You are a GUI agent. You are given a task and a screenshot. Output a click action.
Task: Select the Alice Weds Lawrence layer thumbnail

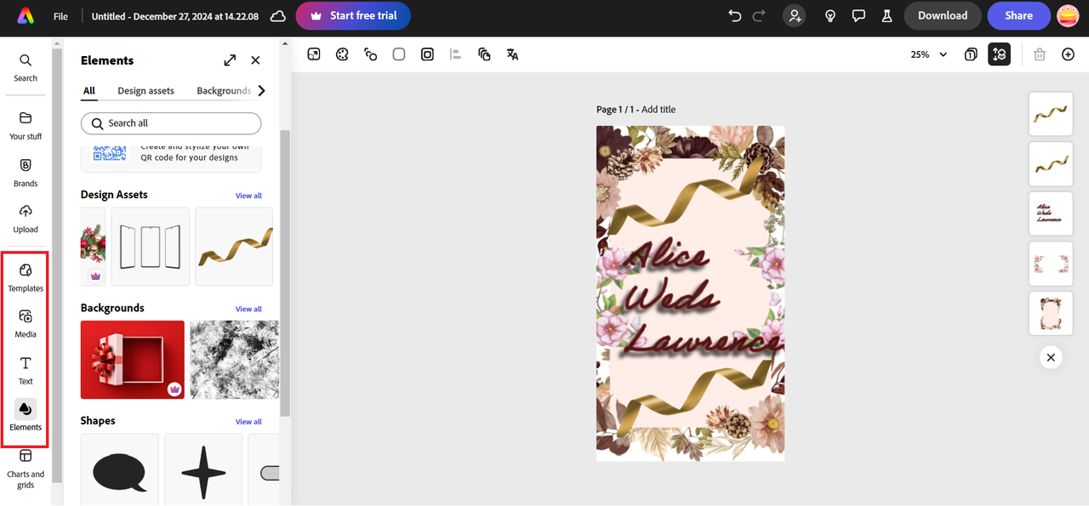coord(1051,213)
